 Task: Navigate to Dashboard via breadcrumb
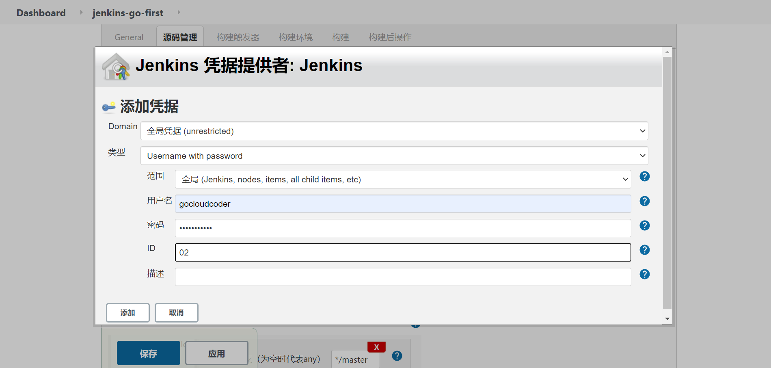(x=41, y=13)
